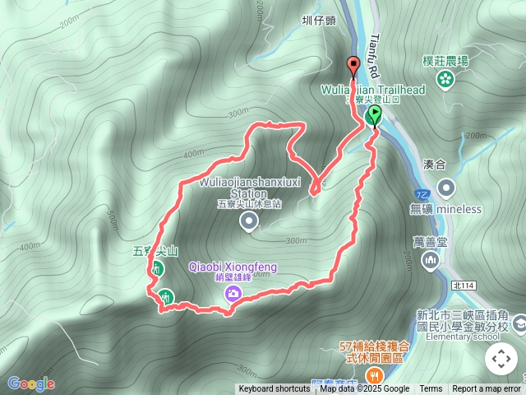The width and height of the screenshot is (526, 395).
Task: Click the lower green hiker icon
Action: [166, 297]
